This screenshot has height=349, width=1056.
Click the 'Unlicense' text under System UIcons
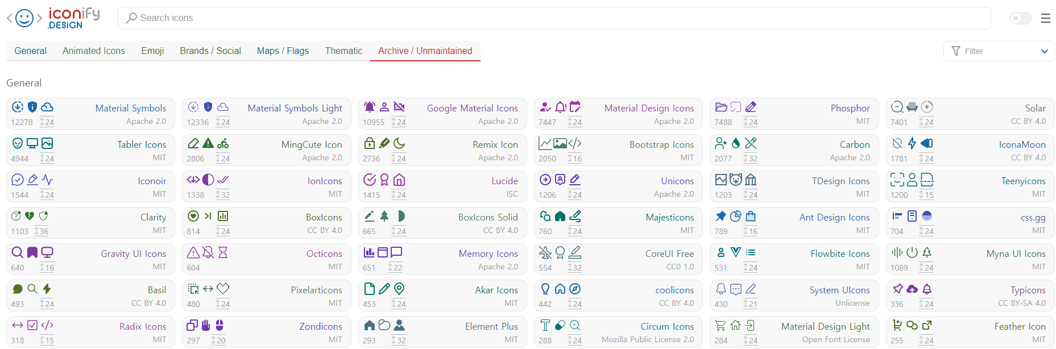pyautogui.click(x=852, y=303)
